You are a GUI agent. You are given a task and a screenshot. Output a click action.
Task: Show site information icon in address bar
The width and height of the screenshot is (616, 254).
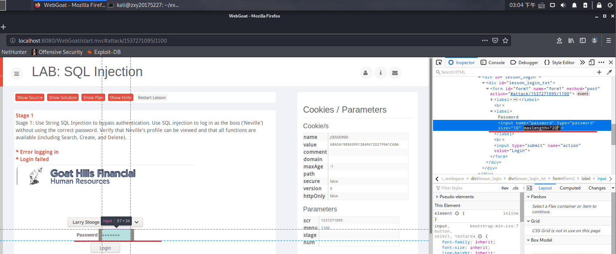[12, 40]
